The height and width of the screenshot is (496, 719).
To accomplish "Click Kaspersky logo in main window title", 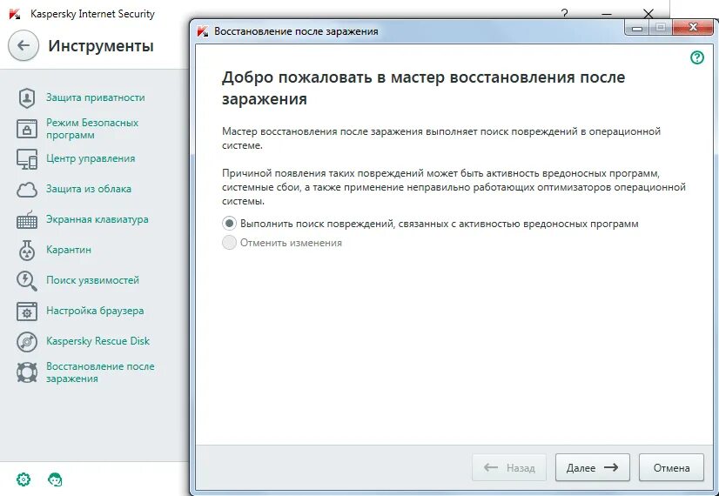I will coord(15,14).
